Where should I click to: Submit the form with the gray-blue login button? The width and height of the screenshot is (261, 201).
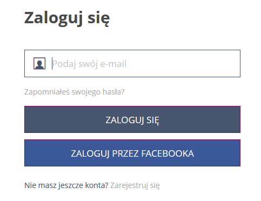[132, 119]
